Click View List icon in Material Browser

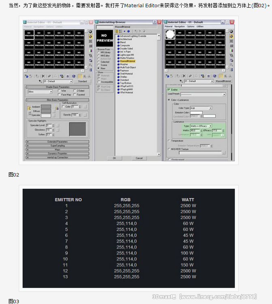(116, 31)
